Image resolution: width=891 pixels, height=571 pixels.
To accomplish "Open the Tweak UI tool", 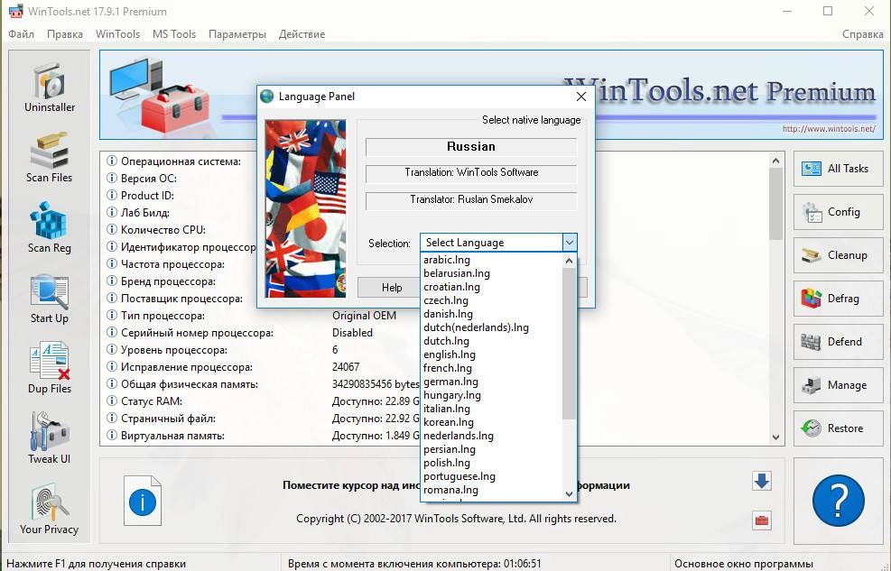I will (50, 438).
